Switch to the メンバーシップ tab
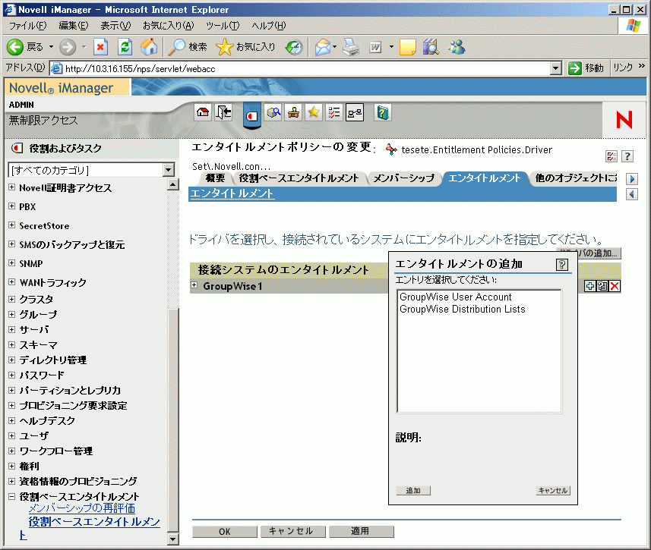The image size is (651, 550). click(404, 178)
